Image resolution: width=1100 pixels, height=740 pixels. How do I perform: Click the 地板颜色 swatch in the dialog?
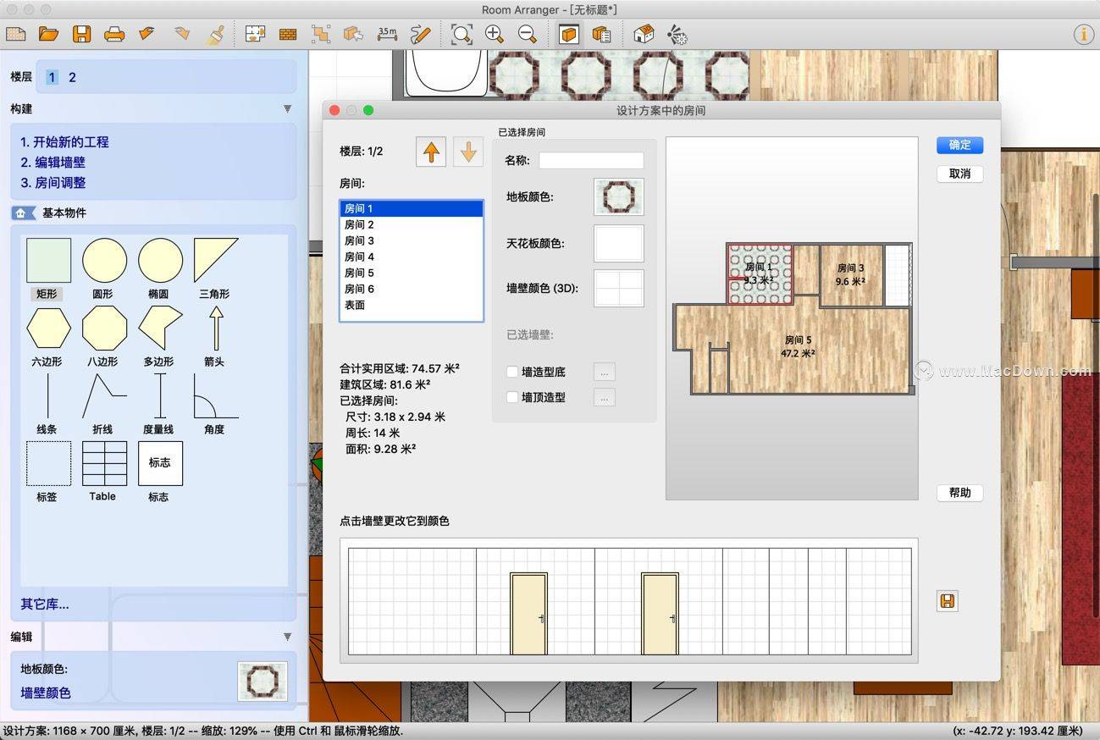[x=618, y=196]
